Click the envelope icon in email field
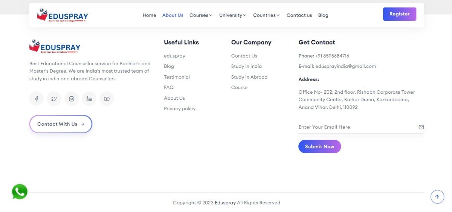 pyautogui.click(x=421, y=127)
